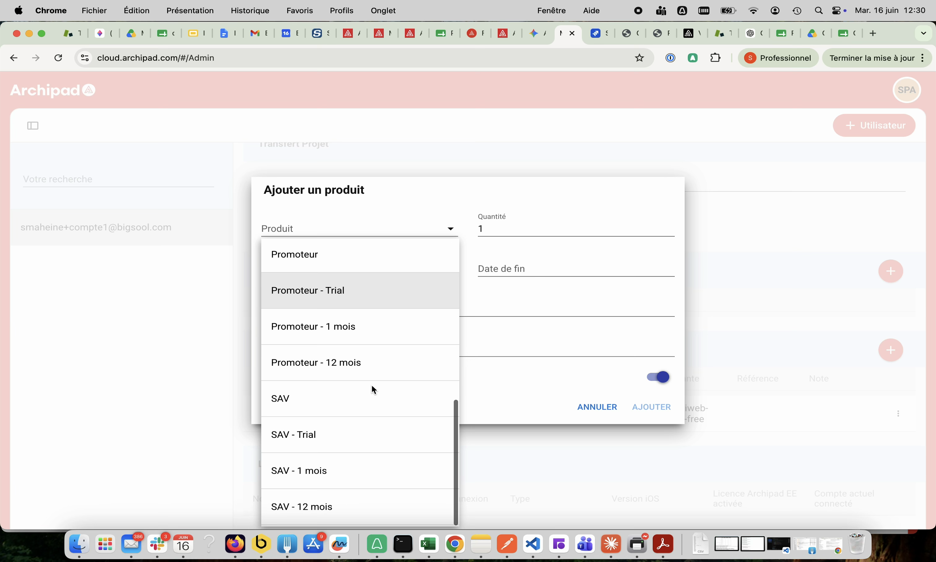Expand the Produit dropdown arrow
The image size is (936, 562).
pyautogui.click(x=450, y=229)
